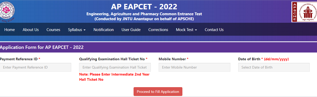Open the Notification page
Screen dimensions: 317x97
coord(104,30)
